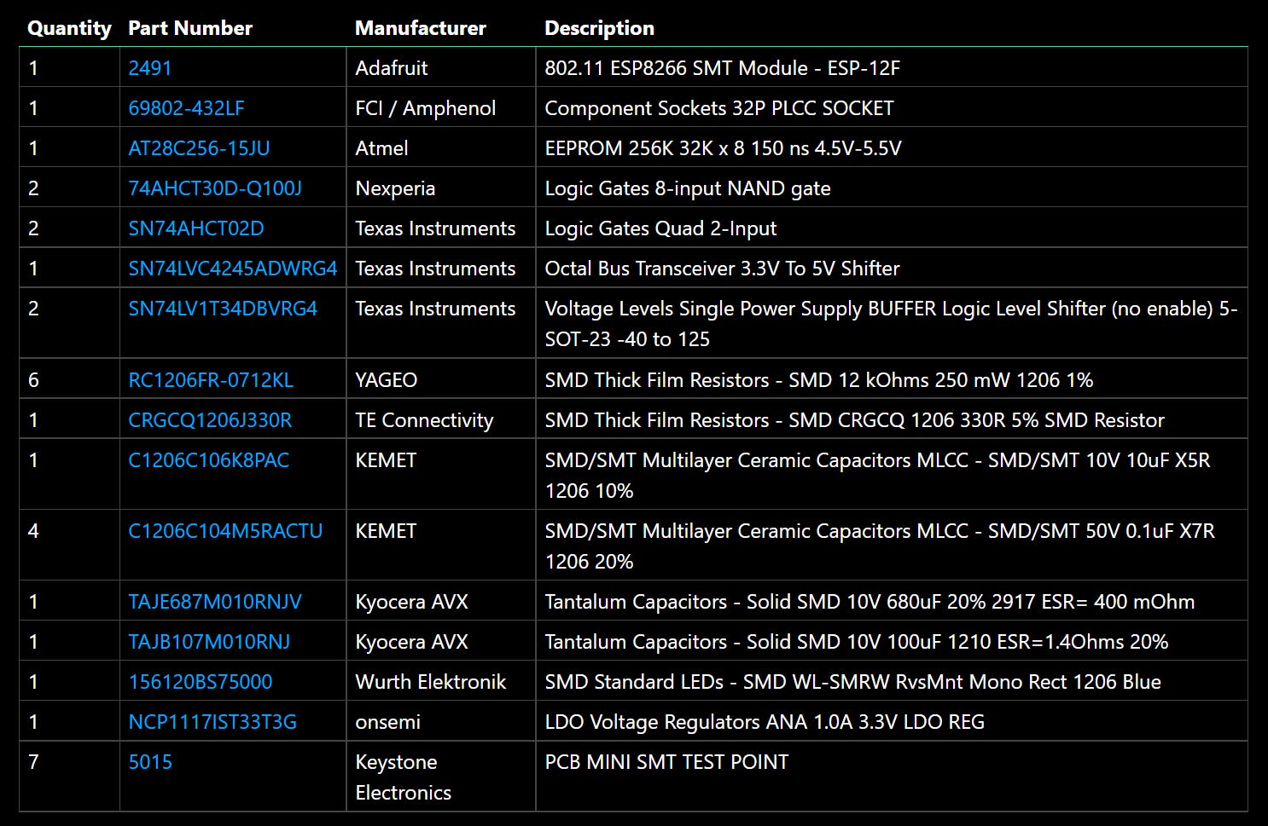Click quantity 6 in the YAGEO row
Image resolution: width=1268 pixels, height=826 pixels.
tap(33, 380)
